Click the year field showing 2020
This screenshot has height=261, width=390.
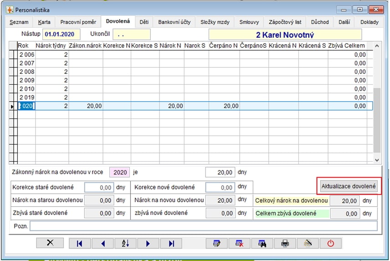click(x=120, y=172)
